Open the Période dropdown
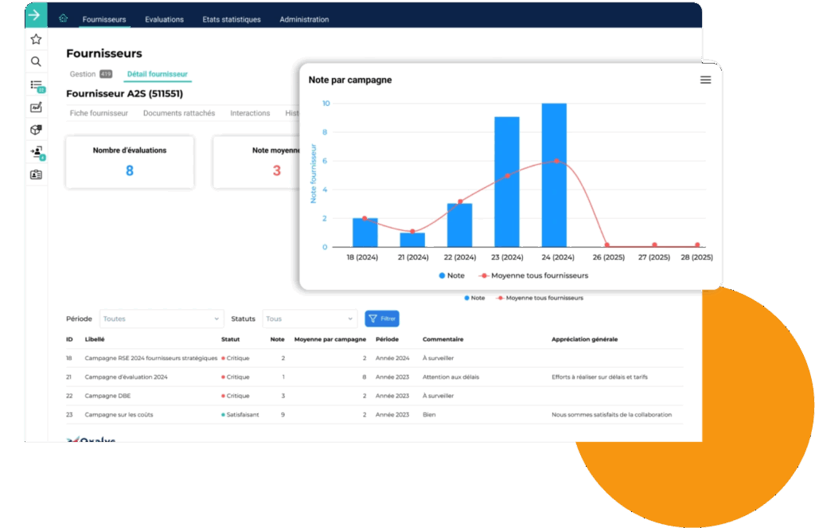This screenshot has height=528, width=815. click(x=162, y=319)
